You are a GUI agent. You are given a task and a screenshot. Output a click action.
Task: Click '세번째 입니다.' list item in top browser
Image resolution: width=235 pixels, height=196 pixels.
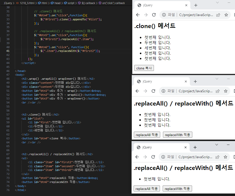[157, 48]
